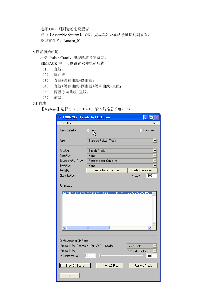Click the parameter list's scroll down arrow
The image size is (217, 308).
point(154,224)
